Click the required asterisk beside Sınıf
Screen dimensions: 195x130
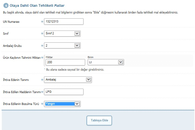click(42, 33)
